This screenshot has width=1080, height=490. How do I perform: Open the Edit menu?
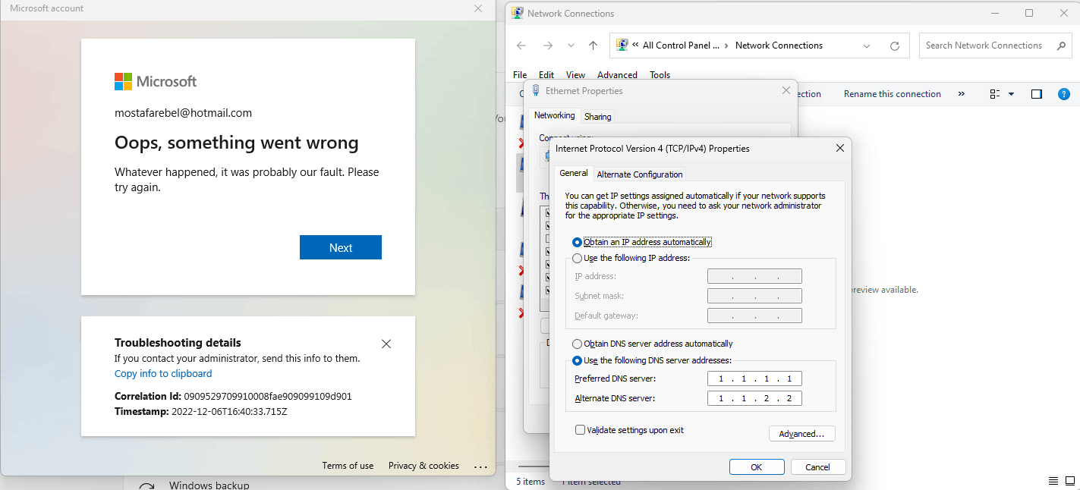tap(546, 75)
